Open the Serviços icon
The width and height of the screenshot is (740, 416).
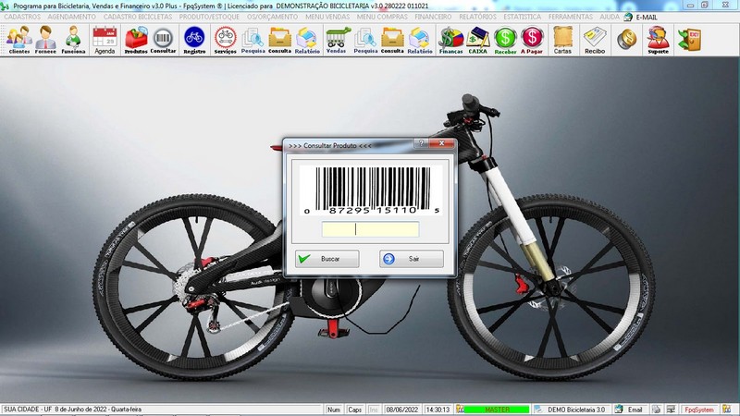click(x=226, y=40)
